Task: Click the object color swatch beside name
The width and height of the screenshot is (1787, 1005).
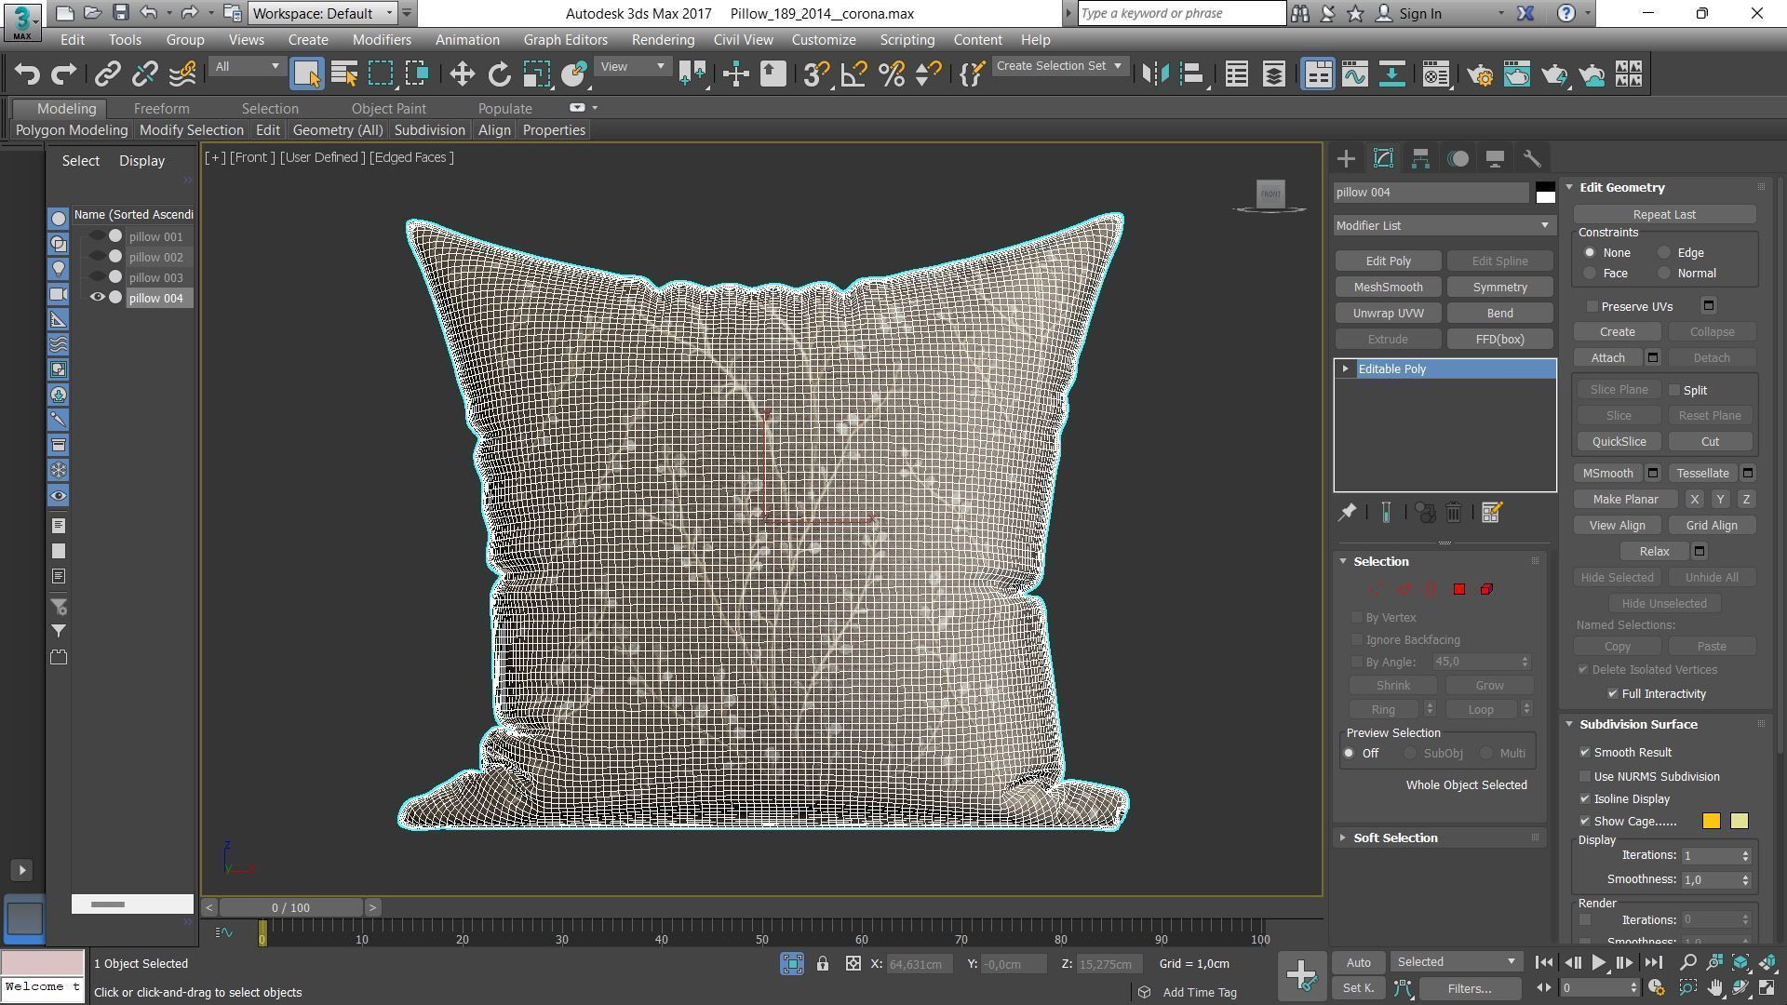Action: point(1545,193)
